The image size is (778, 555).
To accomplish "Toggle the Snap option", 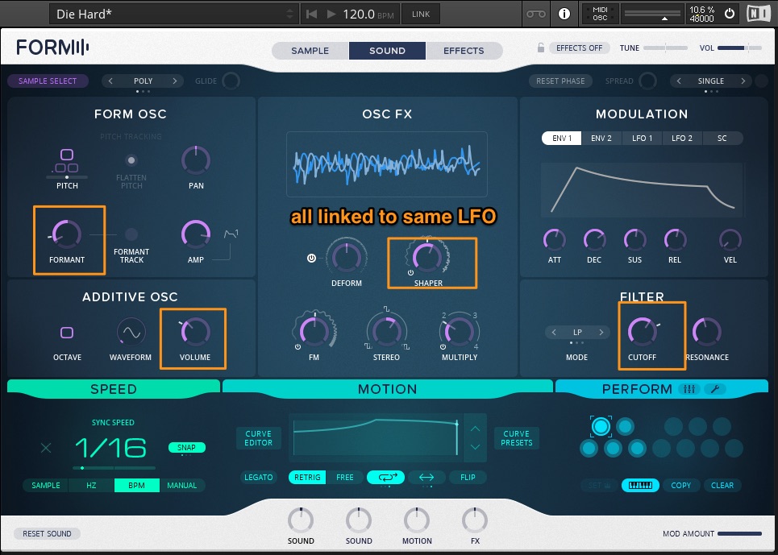I will [186, 448].
